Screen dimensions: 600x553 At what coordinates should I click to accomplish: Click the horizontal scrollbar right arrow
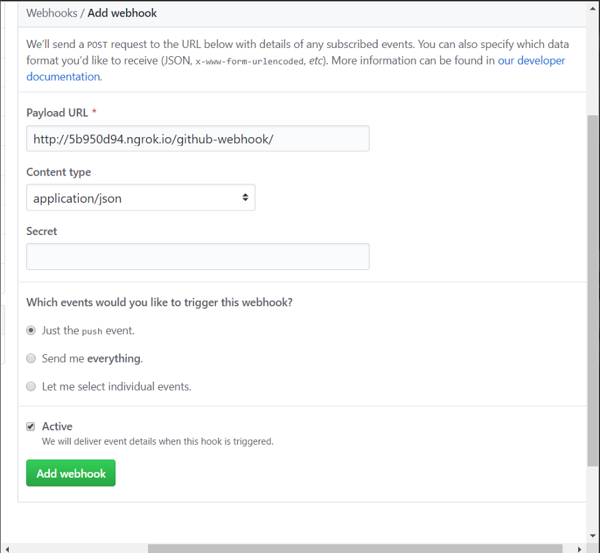pyautogui.click(x=581, y=548)
